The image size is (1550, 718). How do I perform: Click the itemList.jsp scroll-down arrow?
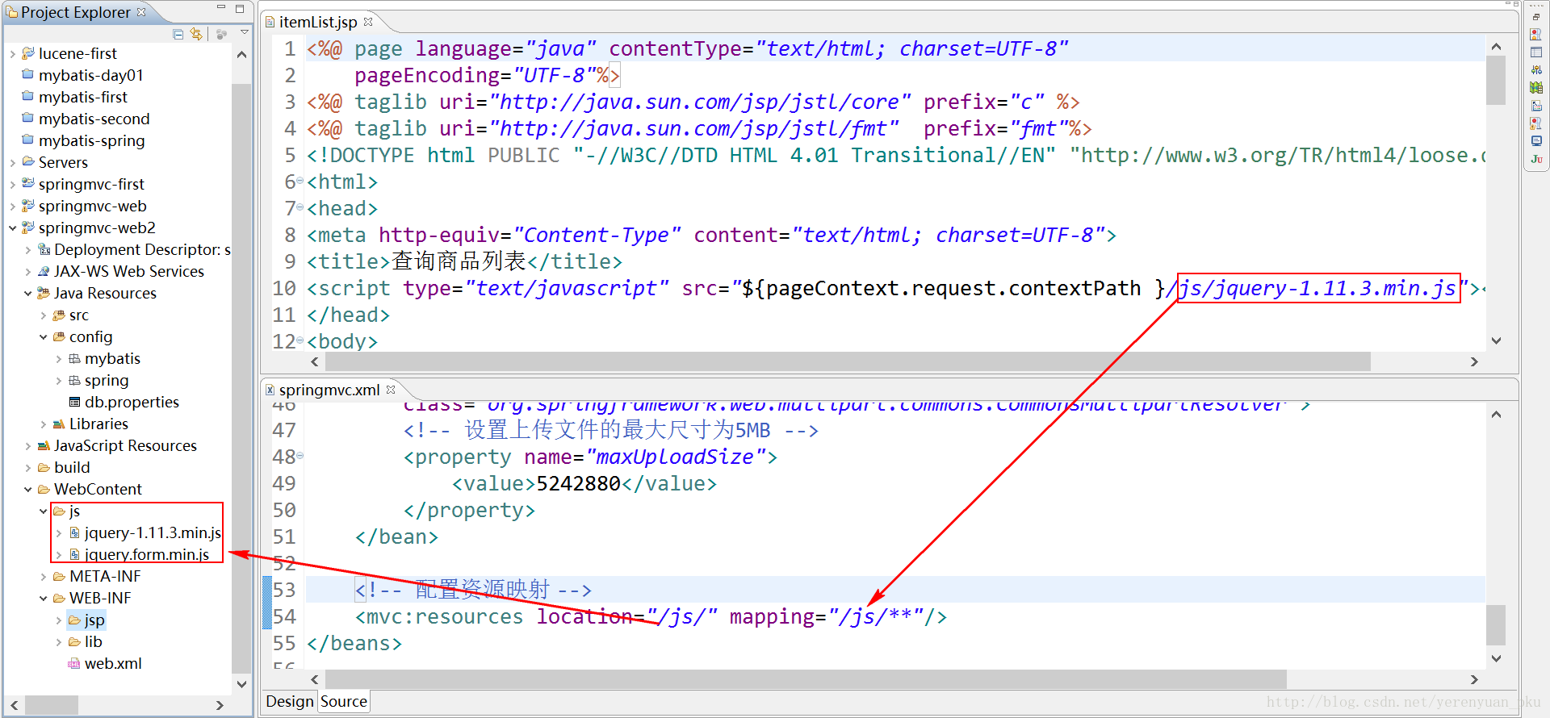(1496, 340)
